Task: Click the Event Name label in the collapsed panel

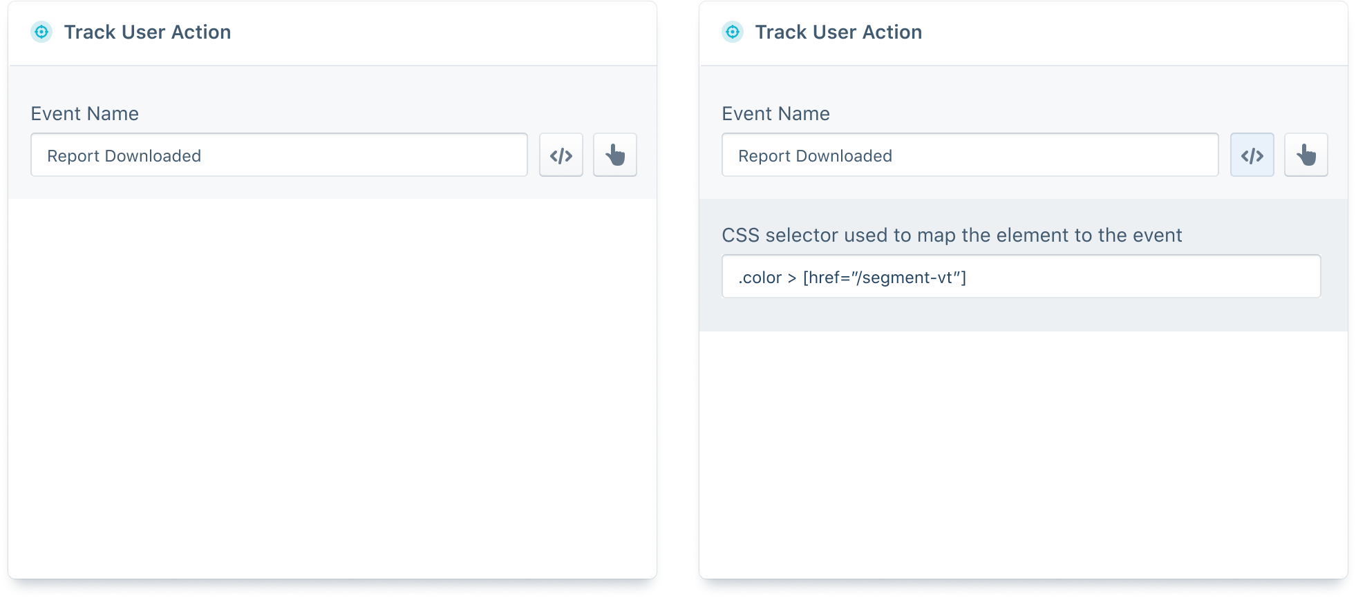Action: pos(85,114)
